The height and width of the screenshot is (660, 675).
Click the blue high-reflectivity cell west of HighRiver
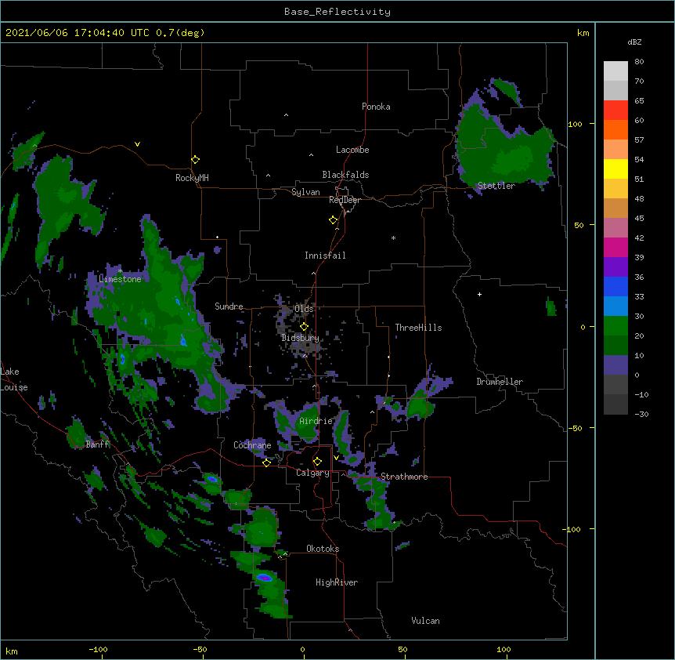point(265,577)
